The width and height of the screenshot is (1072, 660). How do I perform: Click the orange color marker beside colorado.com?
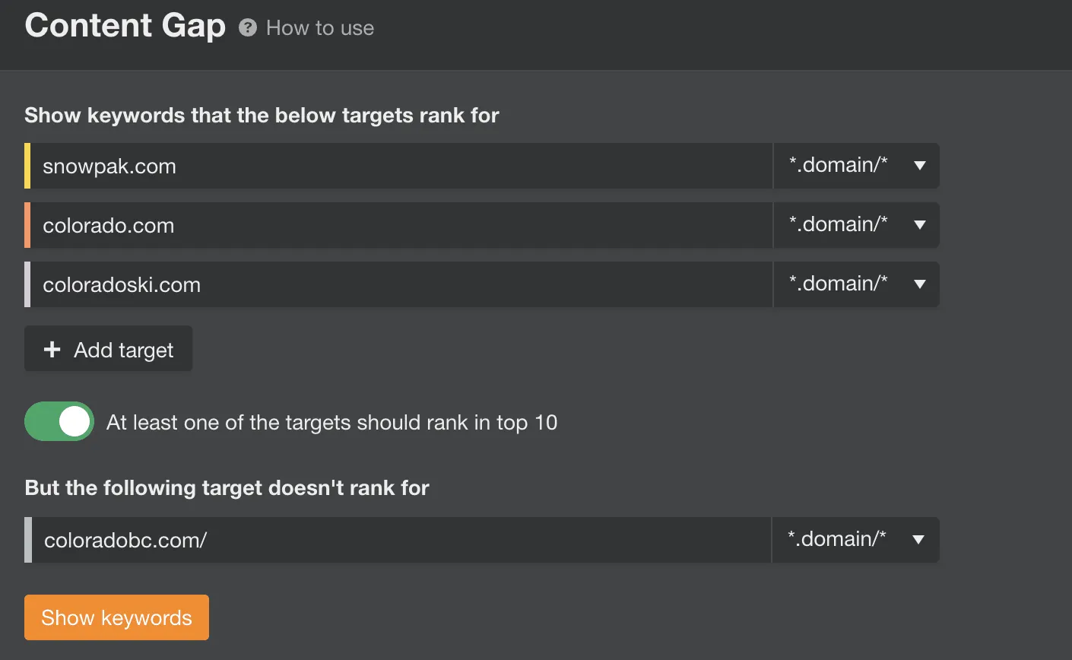(27, 225)
